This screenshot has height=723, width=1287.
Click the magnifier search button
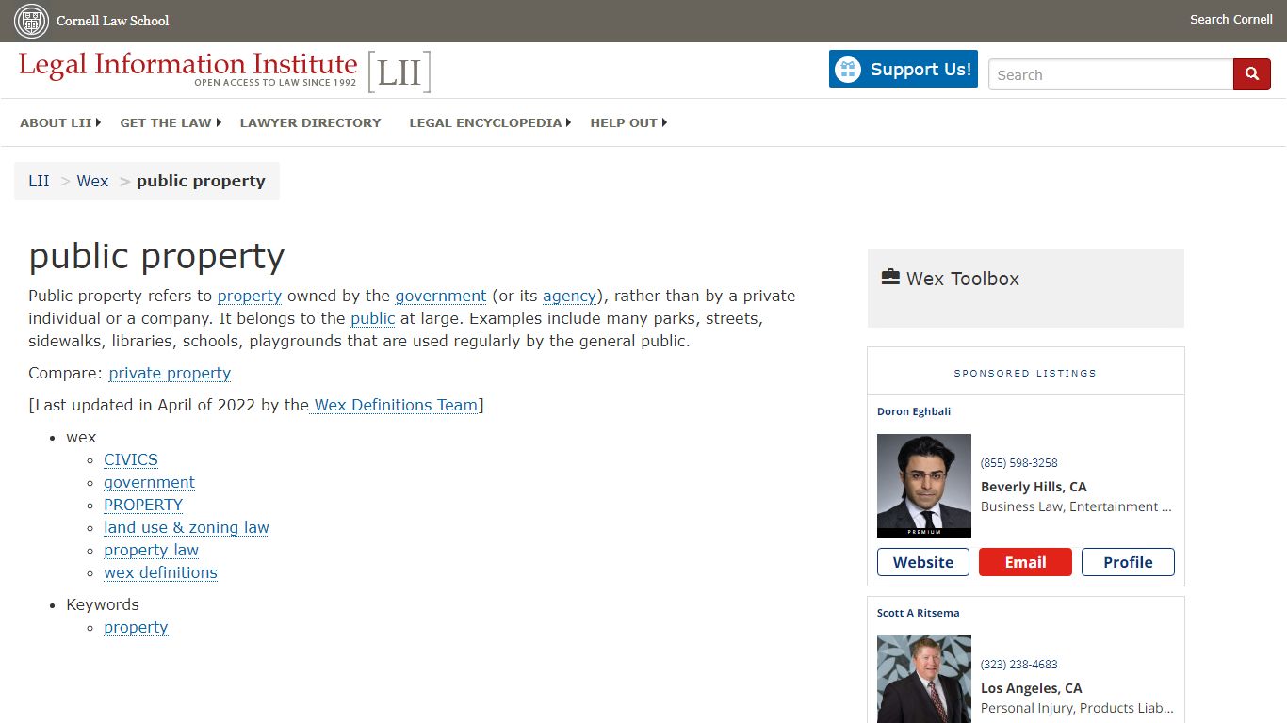pyautogui.click(x=1252, y=74)
